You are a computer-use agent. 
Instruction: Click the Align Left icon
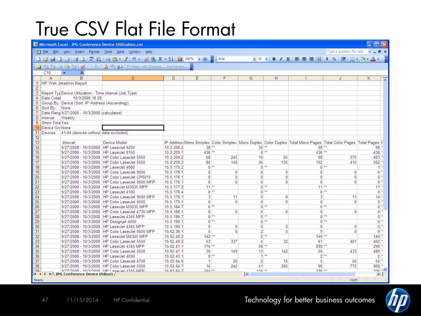[297, 59]
